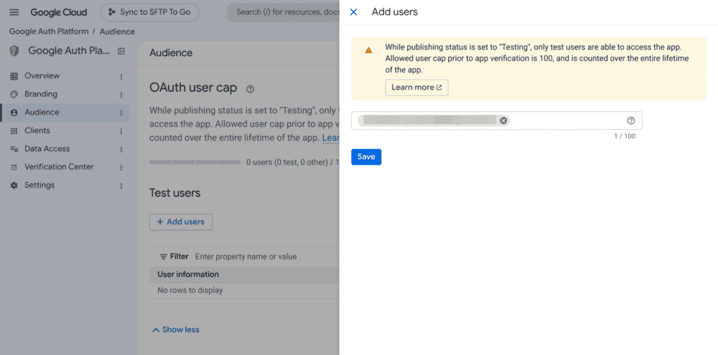Open more options next to Clients
The image size is (718, 355).
point(121,131)
